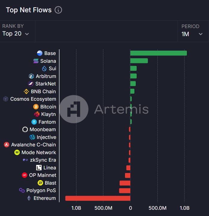Click the zkSync Era arrows icon
The image size is (209, 216).
point(25,160)
